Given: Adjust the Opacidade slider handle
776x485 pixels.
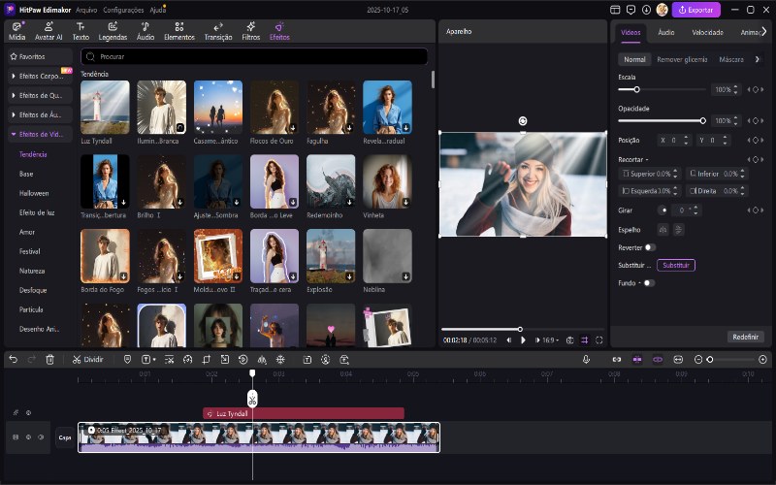Looking at the screenshot, I should coord(702,120).
